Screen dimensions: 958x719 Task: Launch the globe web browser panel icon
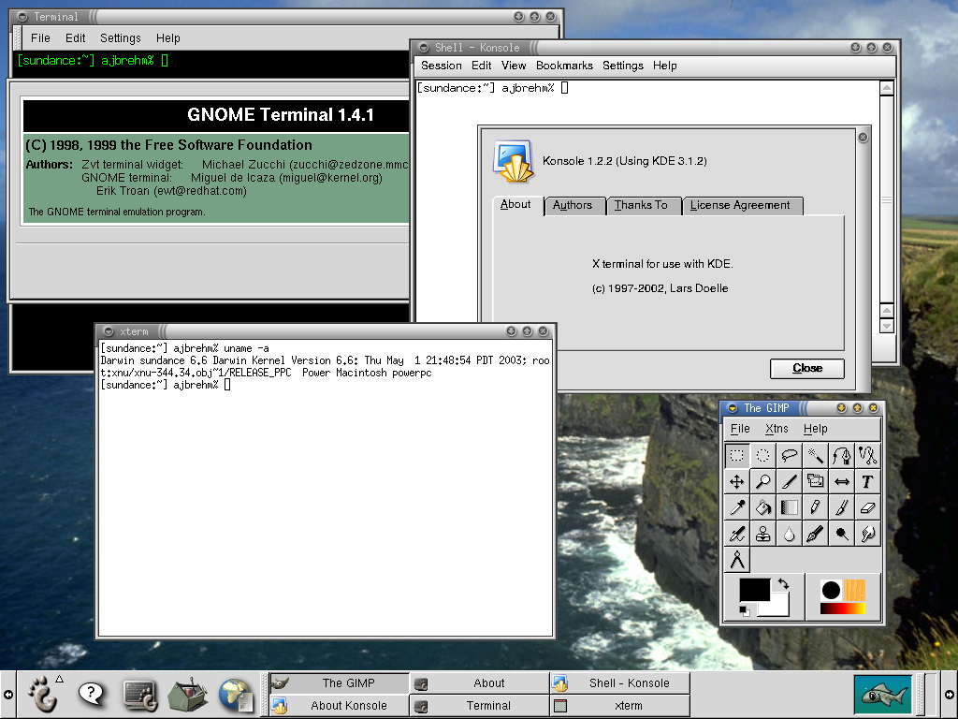pos(236,696)
